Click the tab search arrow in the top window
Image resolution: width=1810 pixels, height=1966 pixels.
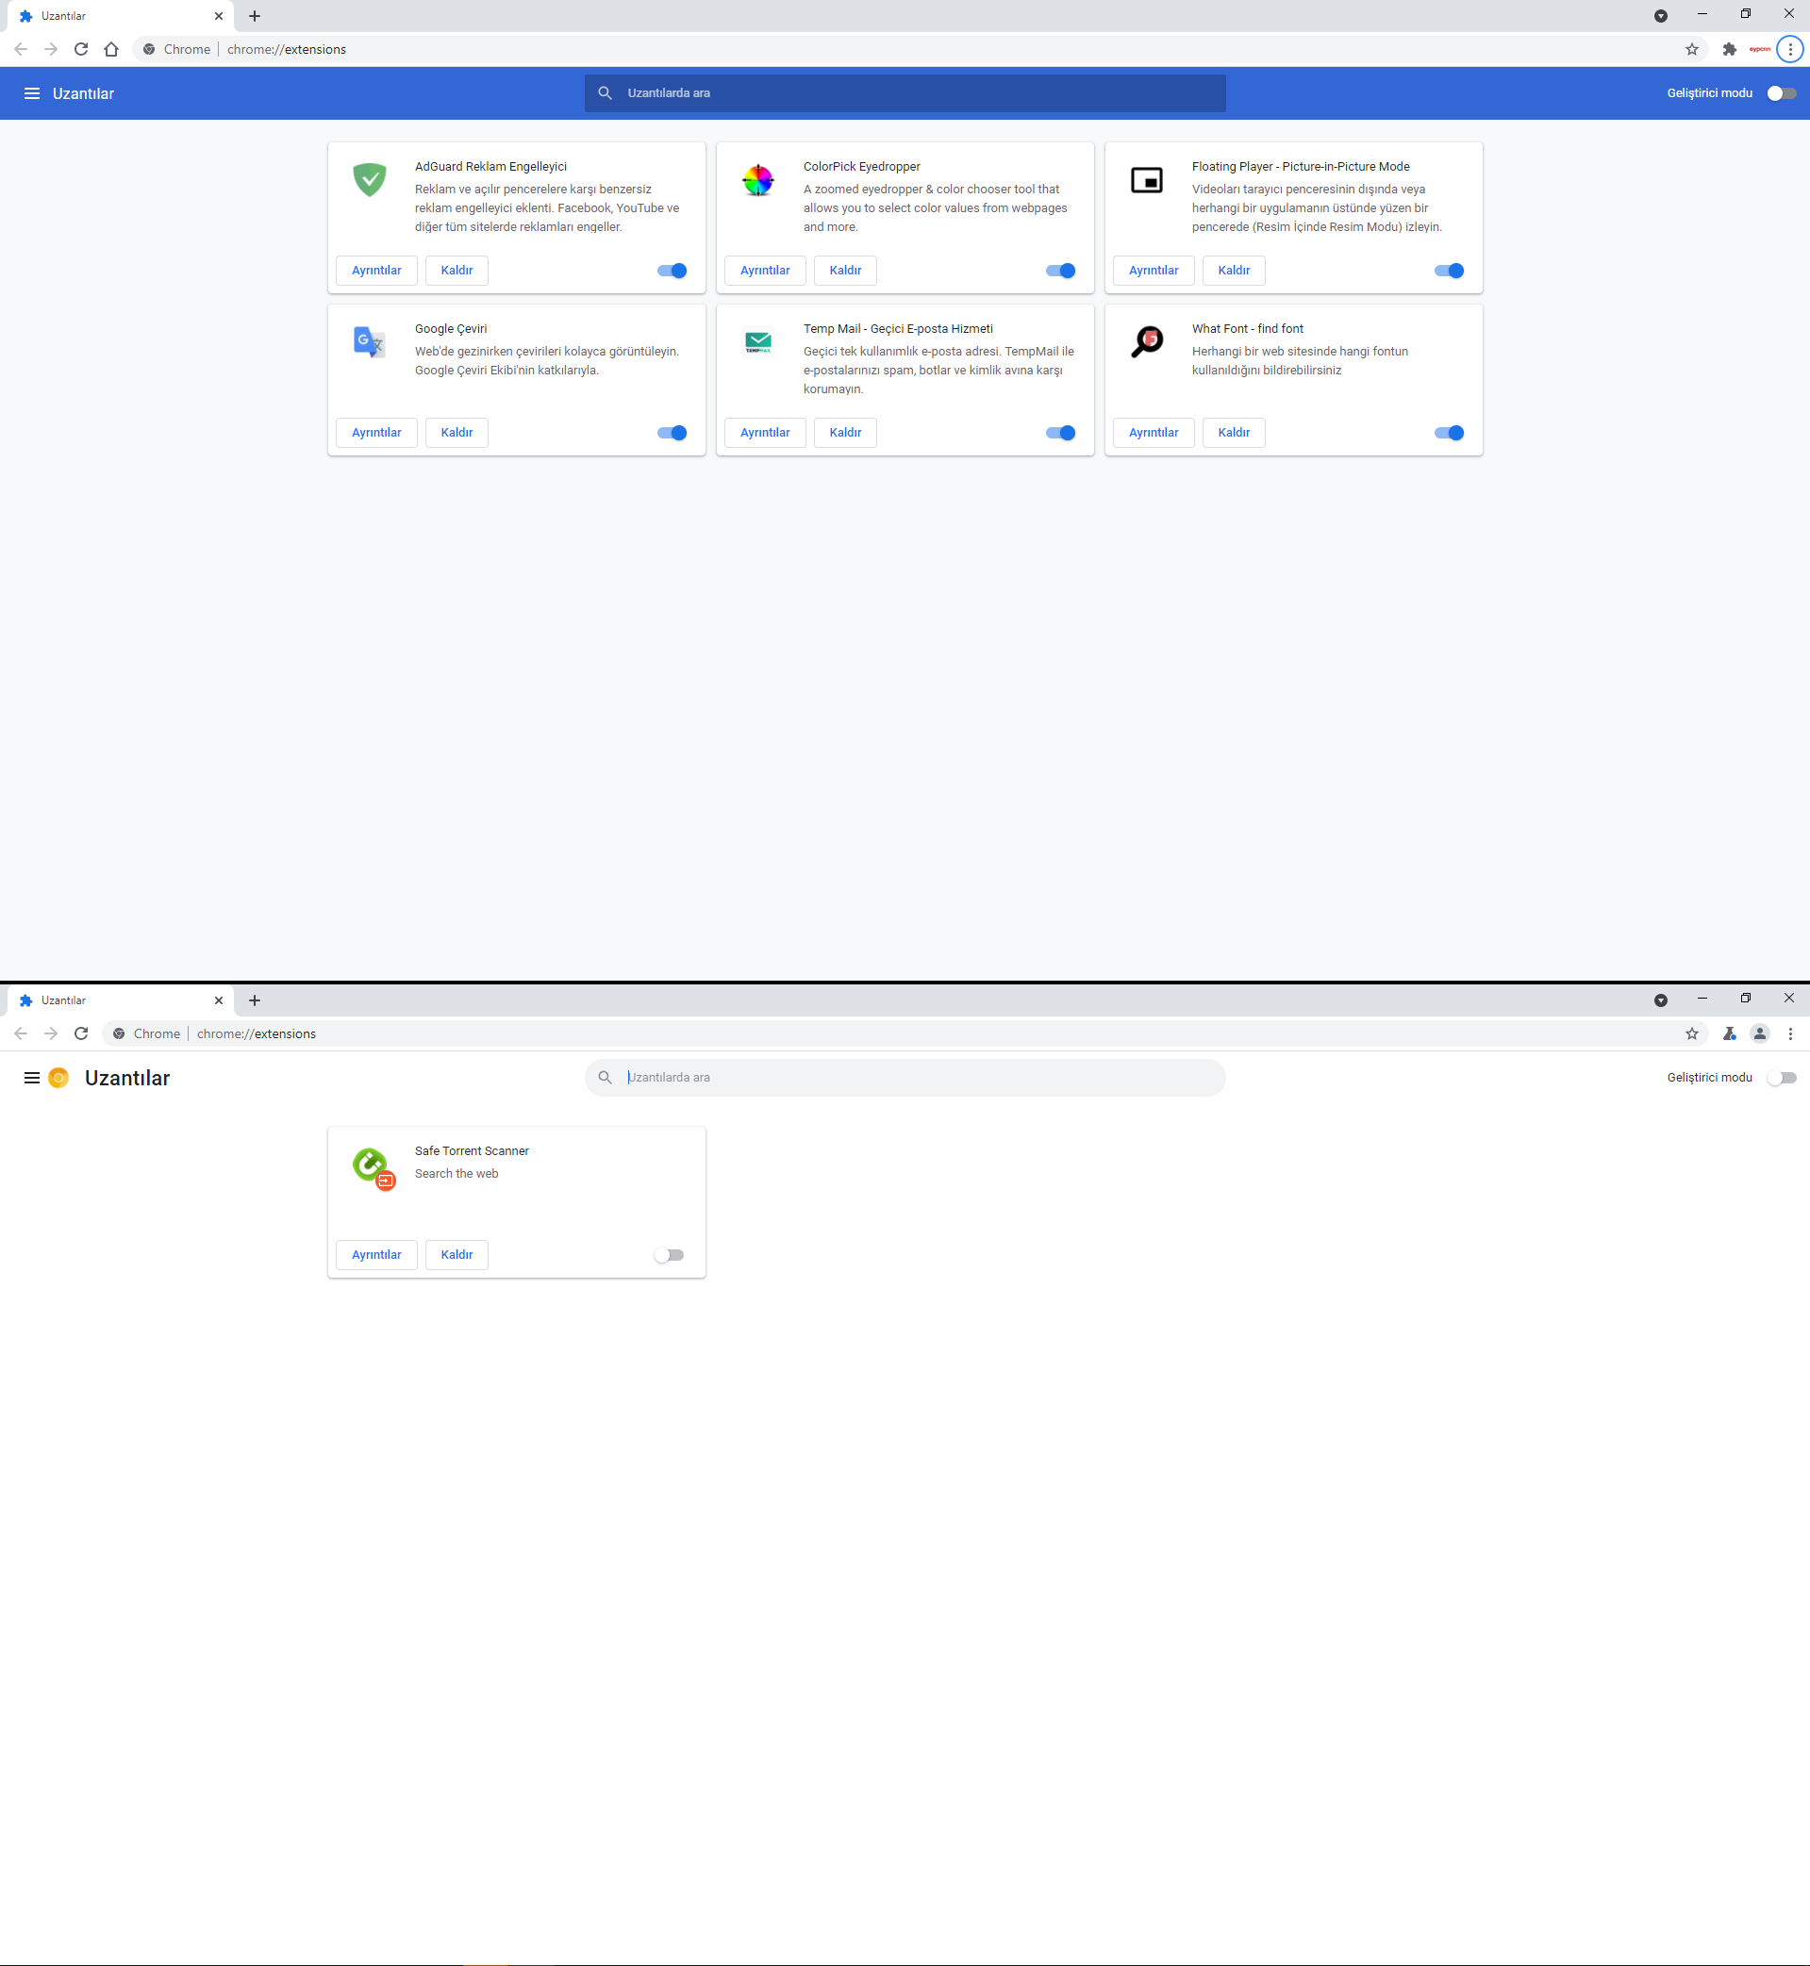pyautogui.click(x=1660, y=16)
